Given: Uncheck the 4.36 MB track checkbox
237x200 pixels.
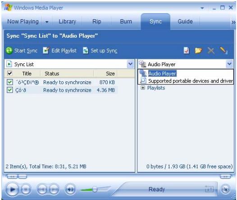Looking at the screenshot, I should click(9, 90).
